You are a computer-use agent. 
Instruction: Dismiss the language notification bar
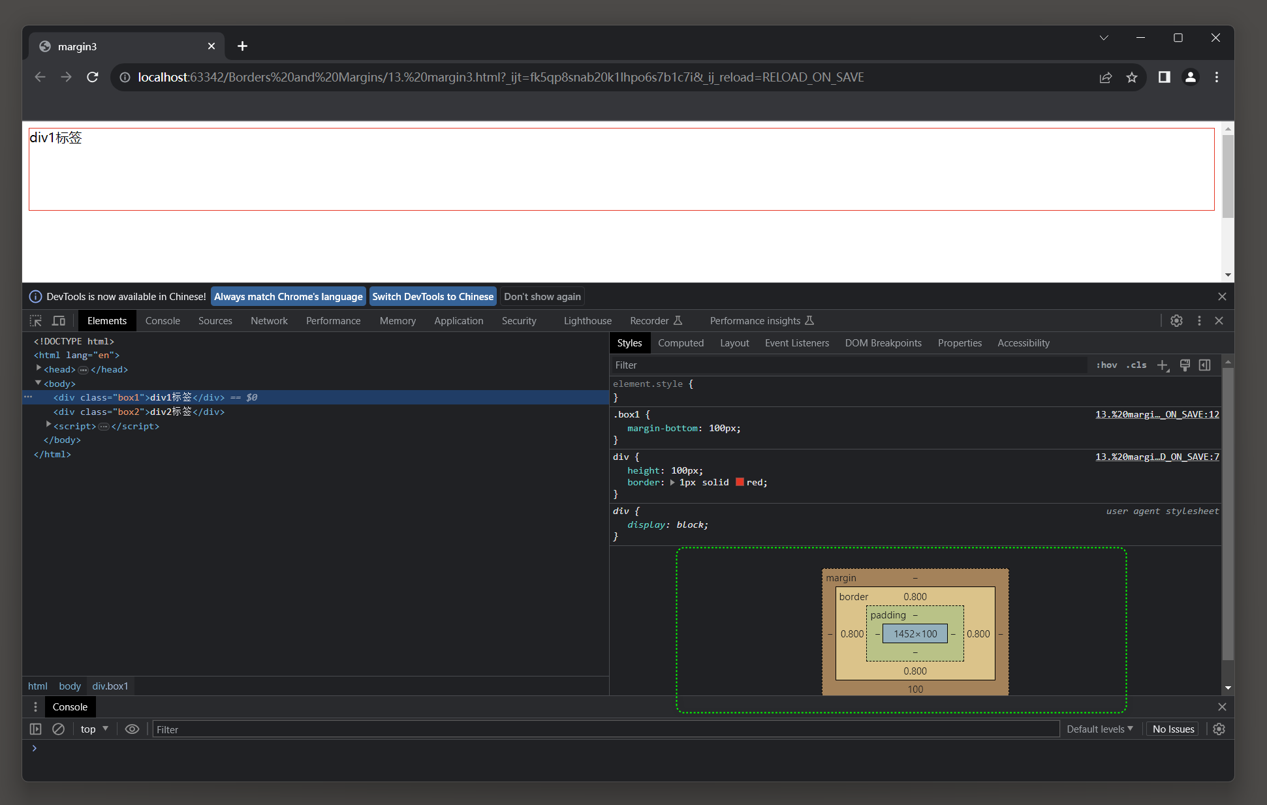click(x=1222, y=297)
